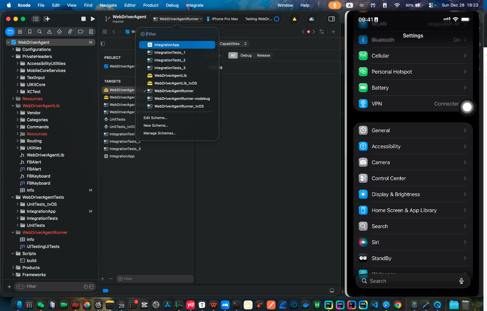Open the Test navigator checkmark icon
This screenshot has width=487, height=311.
[x=59, y=32]
